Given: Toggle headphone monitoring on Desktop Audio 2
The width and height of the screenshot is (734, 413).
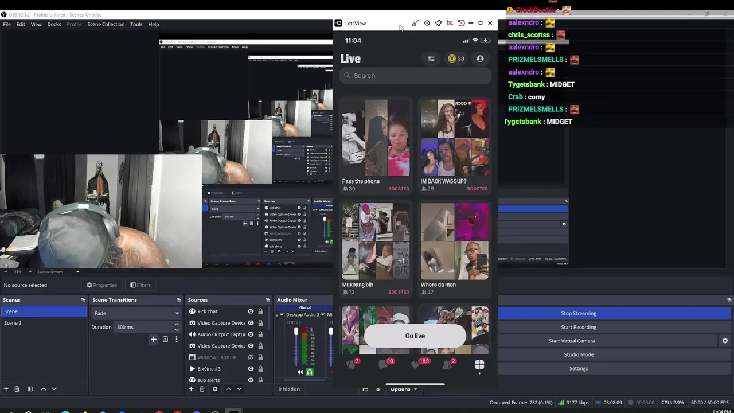Looking at the screenshot, I should click(310, 372).
